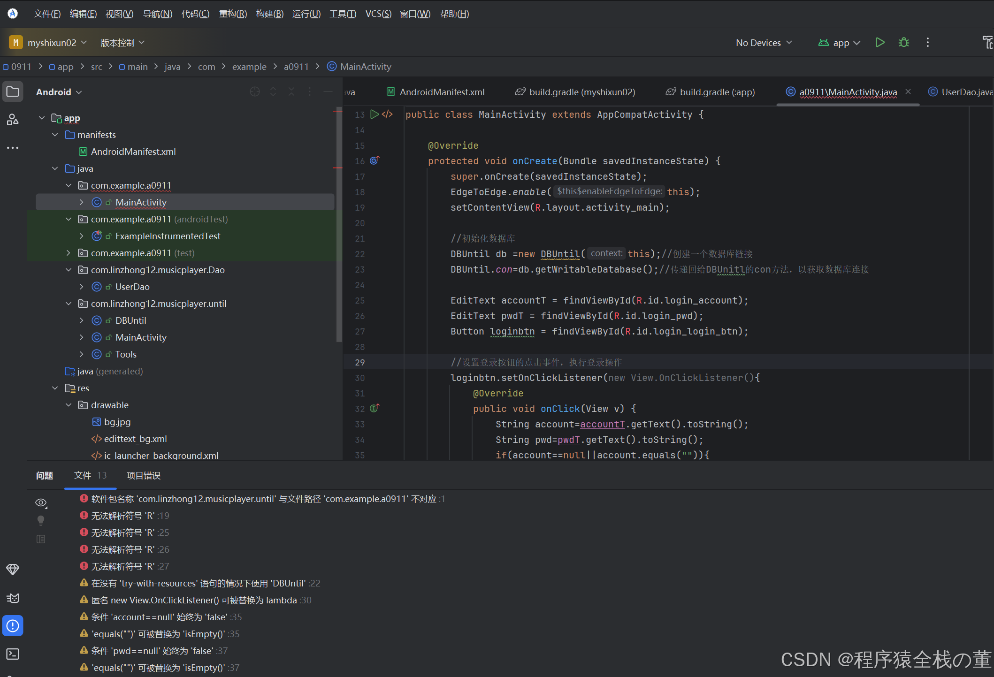Toggle the eye preview icon in Problems panel
Viewport: 994px width, 677px height.
point(41,502)
